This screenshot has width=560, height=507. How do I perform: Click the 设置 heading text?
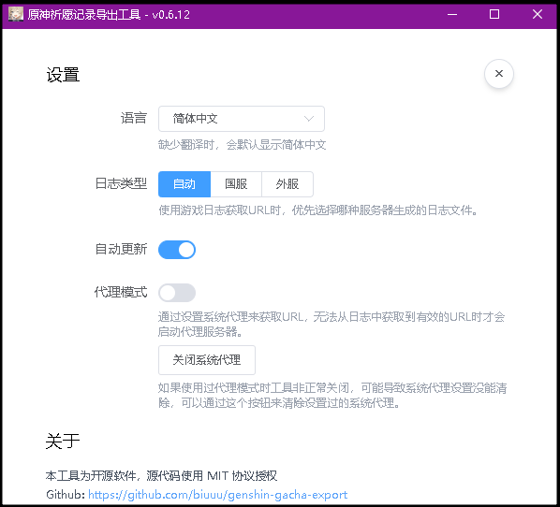click(63, 75)
